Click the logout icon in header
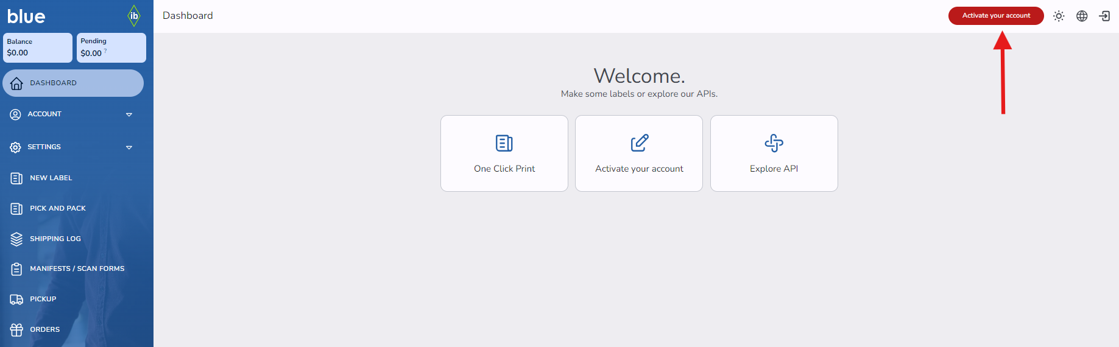This screenshot has width=1119, height=347. (1104, 16)
